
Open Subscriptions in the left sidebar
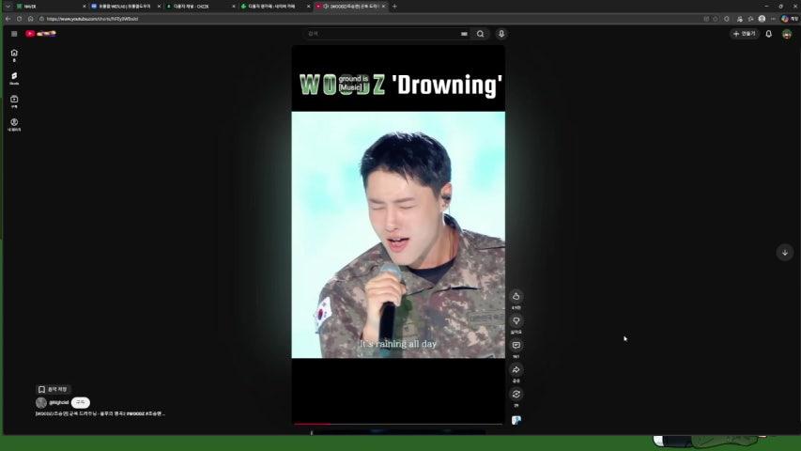(14, 101)
